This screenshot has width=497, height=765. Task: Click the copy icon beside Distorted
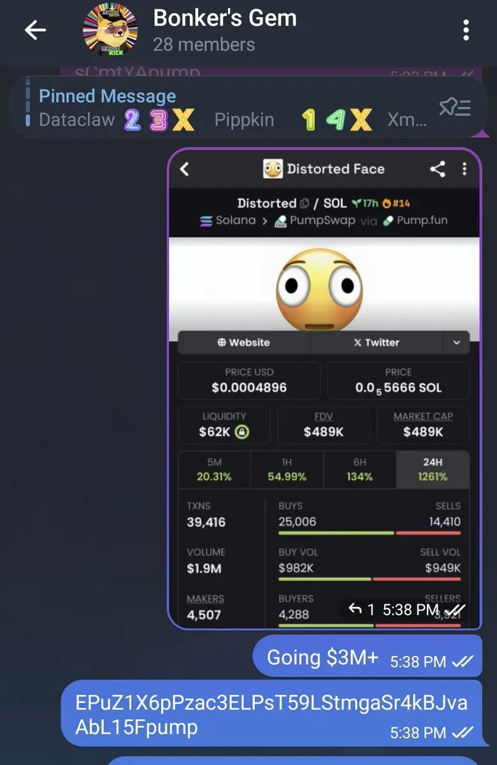click(x=305, y=204)
